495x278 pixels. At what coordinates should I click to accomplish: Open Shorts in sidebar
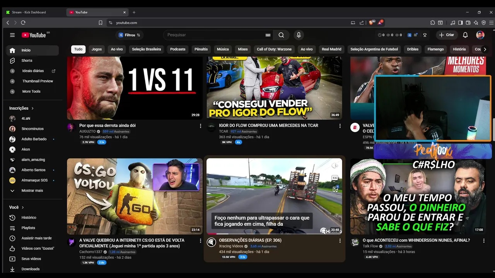pyautogui.click(x=32, y=61)
